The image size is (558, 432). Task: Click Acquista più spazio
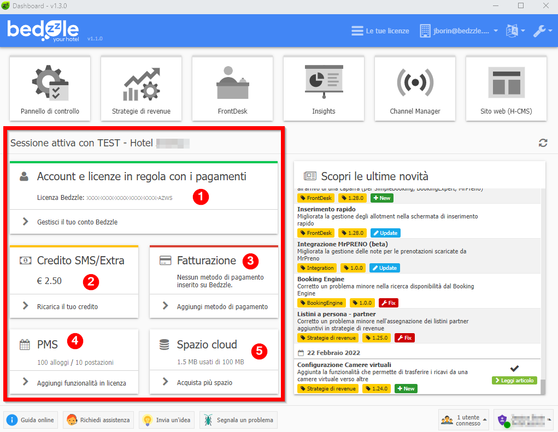tap(214, 382)
